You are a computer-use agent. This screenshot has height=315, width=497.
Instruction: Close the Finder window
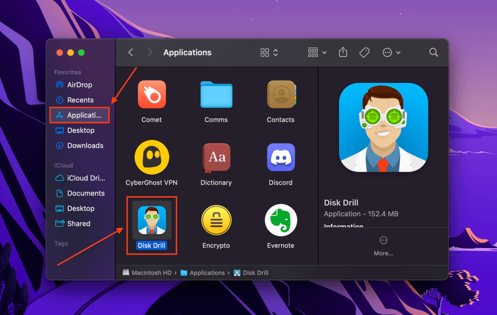click(60, 53)
